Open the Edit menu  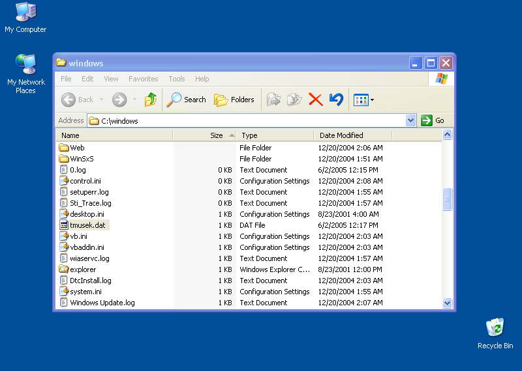click(x=87, y=79)
